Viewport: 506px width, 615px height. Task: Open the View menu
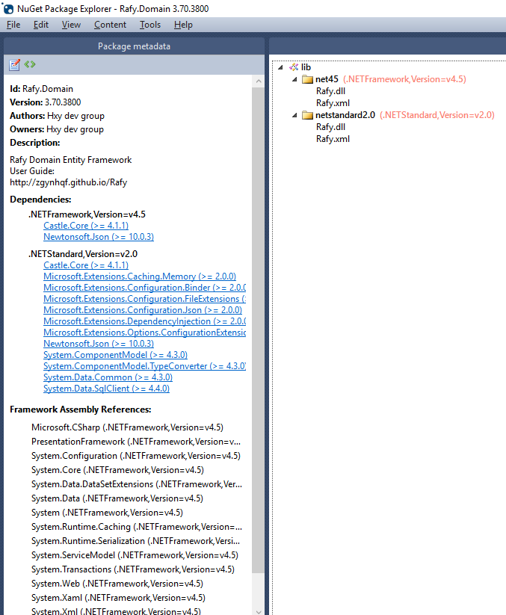[71, 25]
